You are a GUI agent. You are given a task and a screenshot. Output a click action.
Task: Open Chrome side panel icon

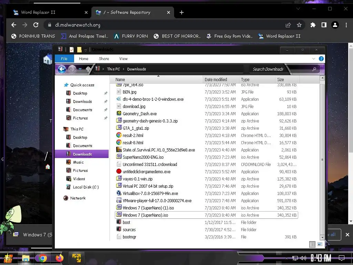coord(324,25)
